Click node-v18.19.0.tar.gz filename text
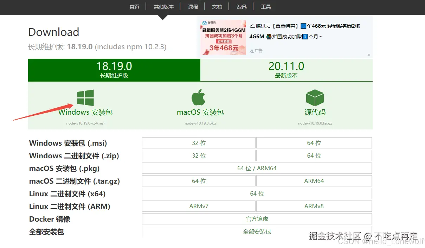This screenshot has width=425, height=248. [315, 123]
